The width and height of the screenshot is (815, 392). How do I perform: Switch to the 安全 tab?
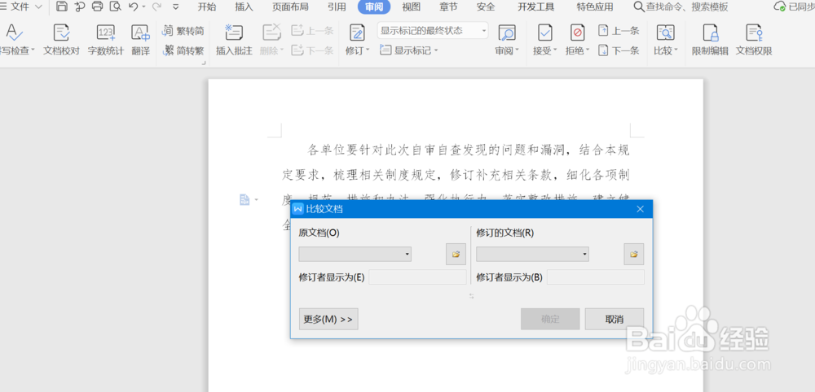click(486, 7)
